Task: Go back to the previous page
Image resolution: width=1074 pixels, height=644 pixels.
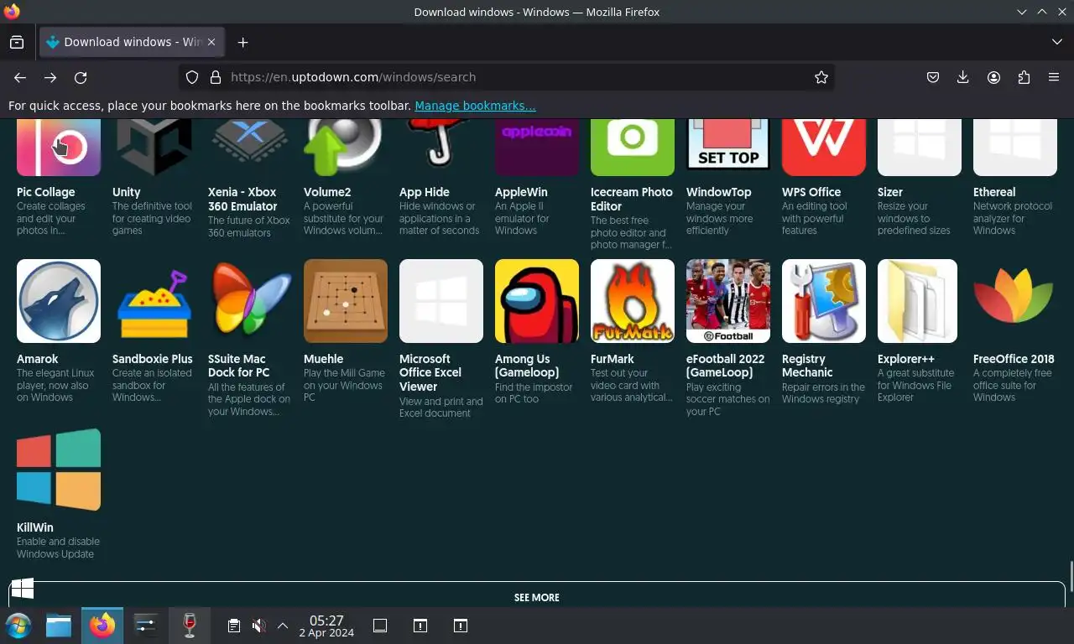Action: point(20,77)
